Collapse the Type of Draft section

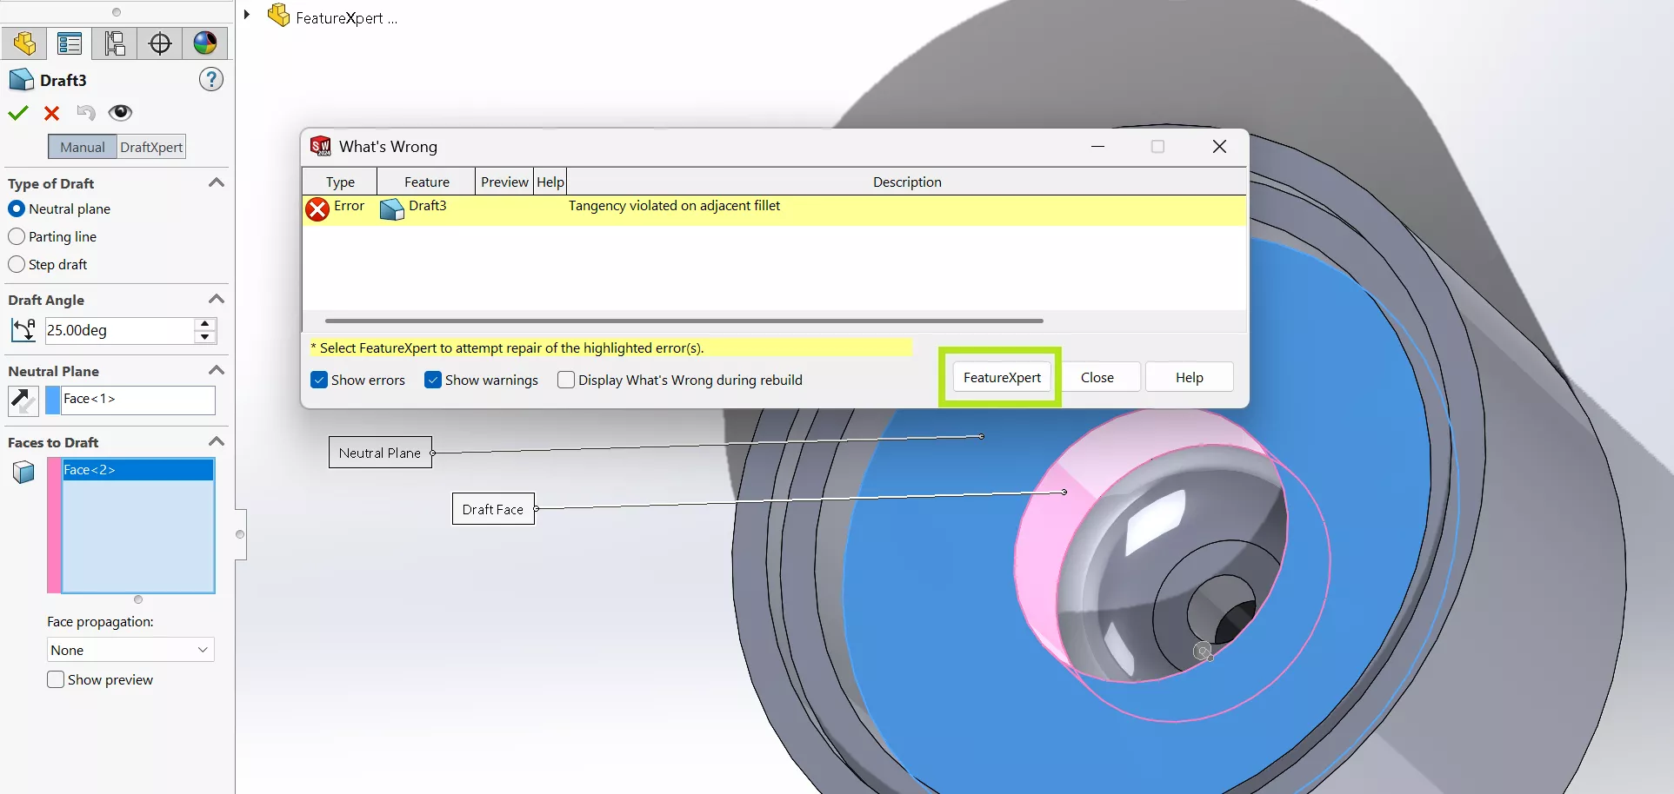217,183
